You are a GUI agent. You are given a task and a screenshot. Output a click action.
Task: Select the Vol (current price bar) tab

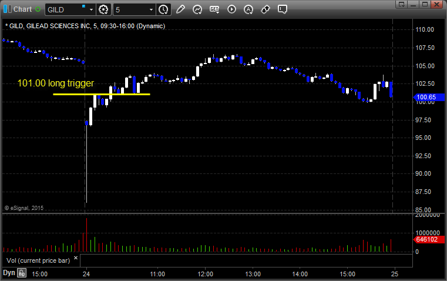pyautogui.click(x=38, y=260)
